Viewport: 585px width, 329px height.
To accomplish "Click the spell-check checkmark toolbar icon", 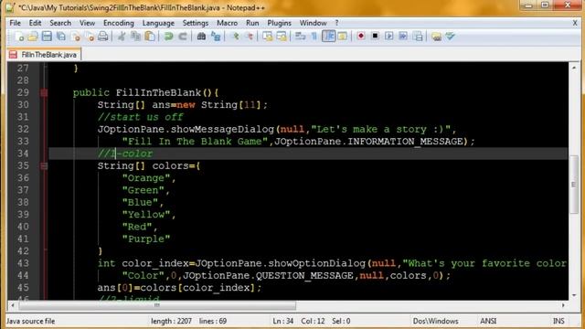I will point(451,37).
